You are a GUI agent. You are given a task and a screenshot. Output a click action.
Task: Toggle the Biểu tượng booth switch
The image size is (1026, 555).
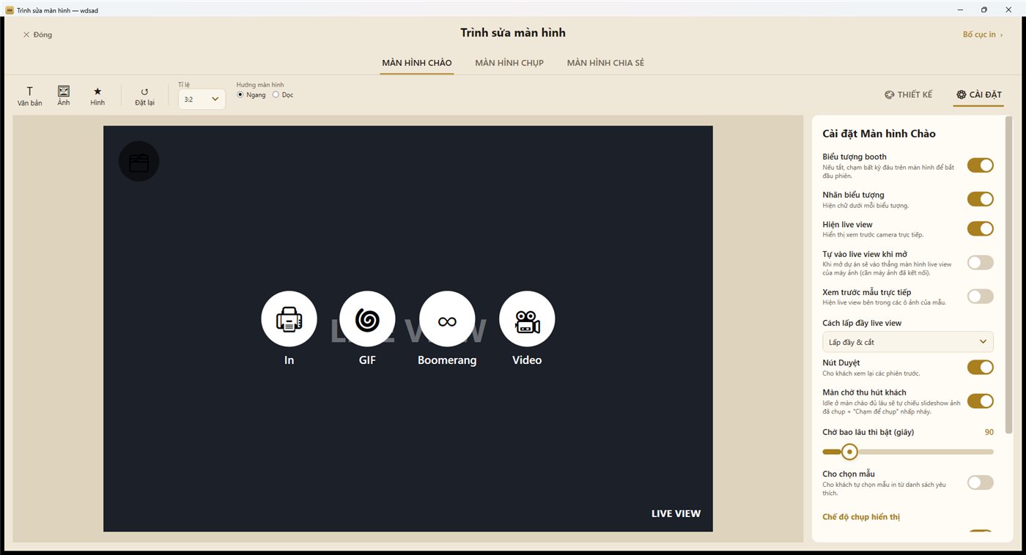coord(981,165)
